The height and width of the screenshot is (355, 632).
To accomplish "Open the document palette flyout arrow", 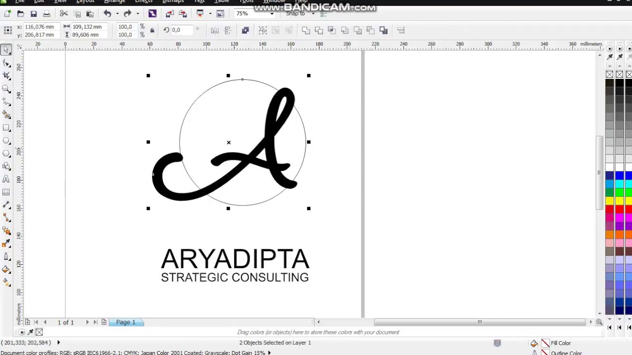I will [21, 332].
